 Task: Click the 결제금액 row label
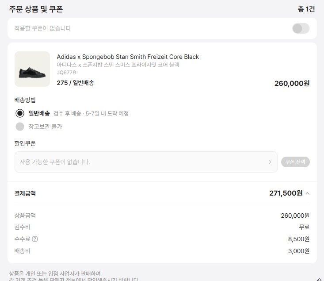pos(25,193)
